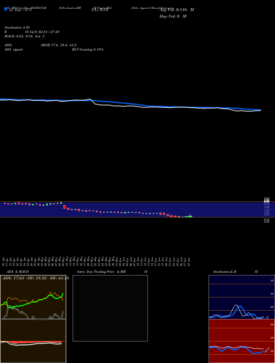This screenshot has height=363, width=275.
Task: Click the 'BUY Growing @ 18%' signal text
Action: tap(87, 50)
